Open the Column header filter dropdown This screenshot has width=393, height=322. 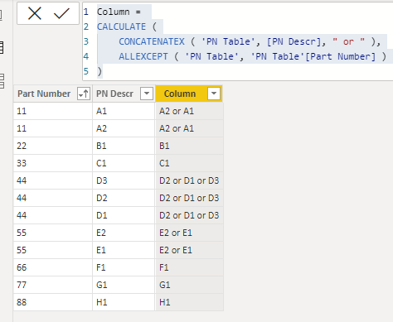click(x=214, y=94)
